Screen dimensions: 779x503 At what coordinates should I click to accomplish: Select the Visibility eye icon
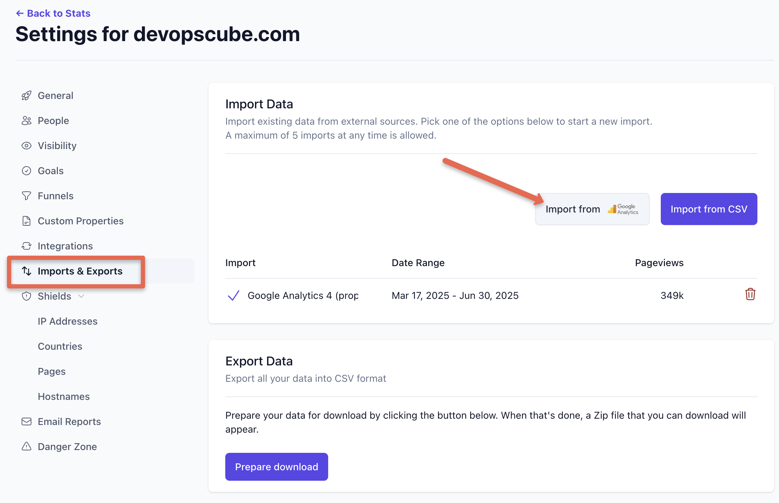[x=26, y=146]
